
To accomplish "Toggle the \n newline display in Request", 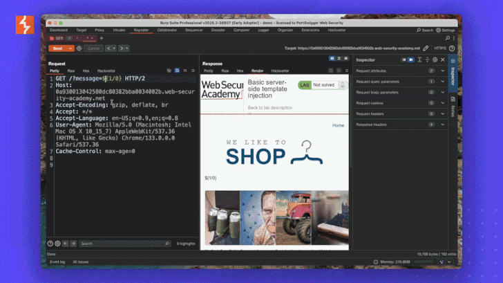I will pyautogui.click(x=184, y=71).
